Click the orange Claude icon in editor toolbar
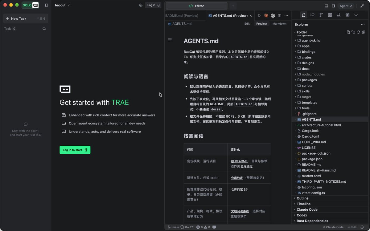The height and width of the screenshot is (231, 370). pos(266,16)
